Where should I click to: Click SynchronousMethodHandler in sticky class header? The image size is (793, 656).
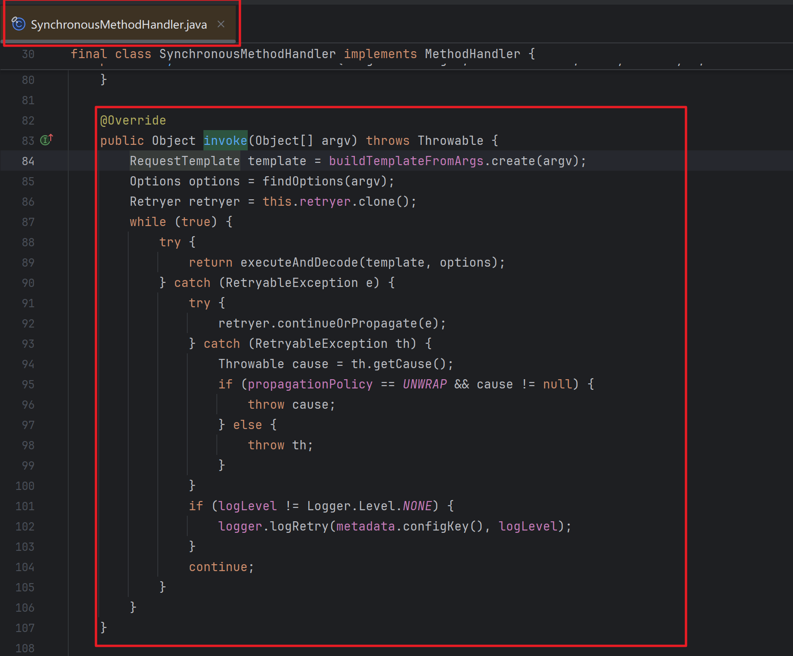click(247, 54)
